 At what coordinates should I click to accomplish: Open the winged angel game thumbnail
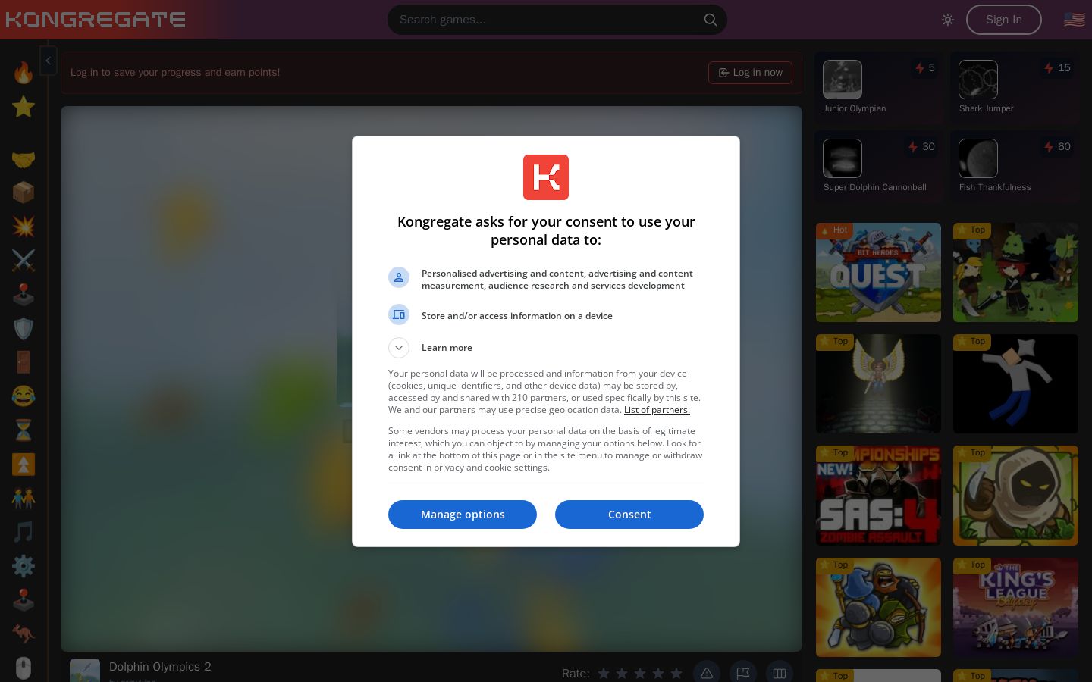(x=878, y=383)
